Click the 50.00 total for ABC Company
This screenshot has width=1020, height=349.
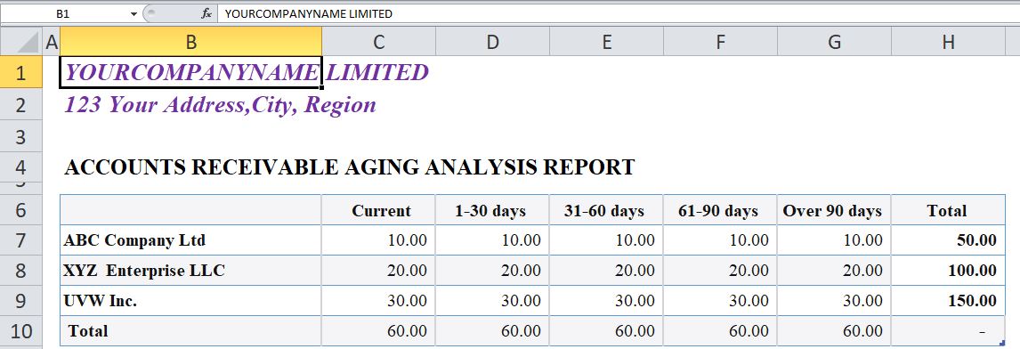pyautogui.click(x=949, y=240)
